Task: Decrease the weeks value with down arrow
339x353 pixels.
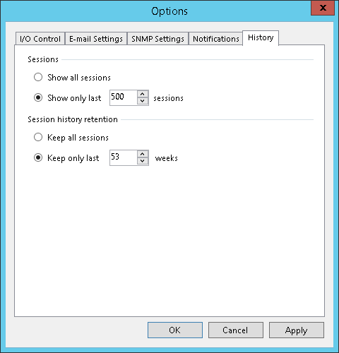Action: click(x=143, y=161)
